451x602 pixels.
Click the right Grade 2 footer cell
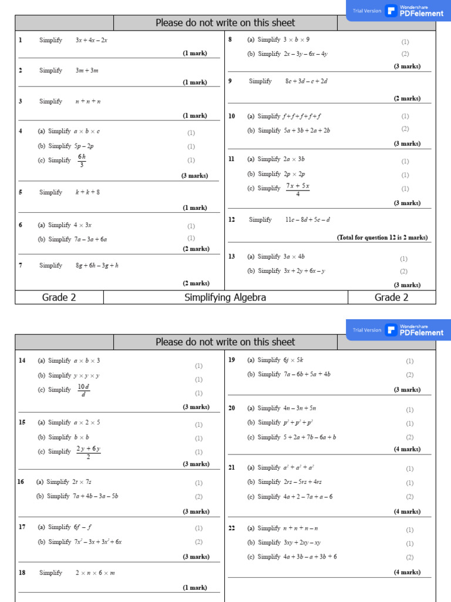[391, 297]
